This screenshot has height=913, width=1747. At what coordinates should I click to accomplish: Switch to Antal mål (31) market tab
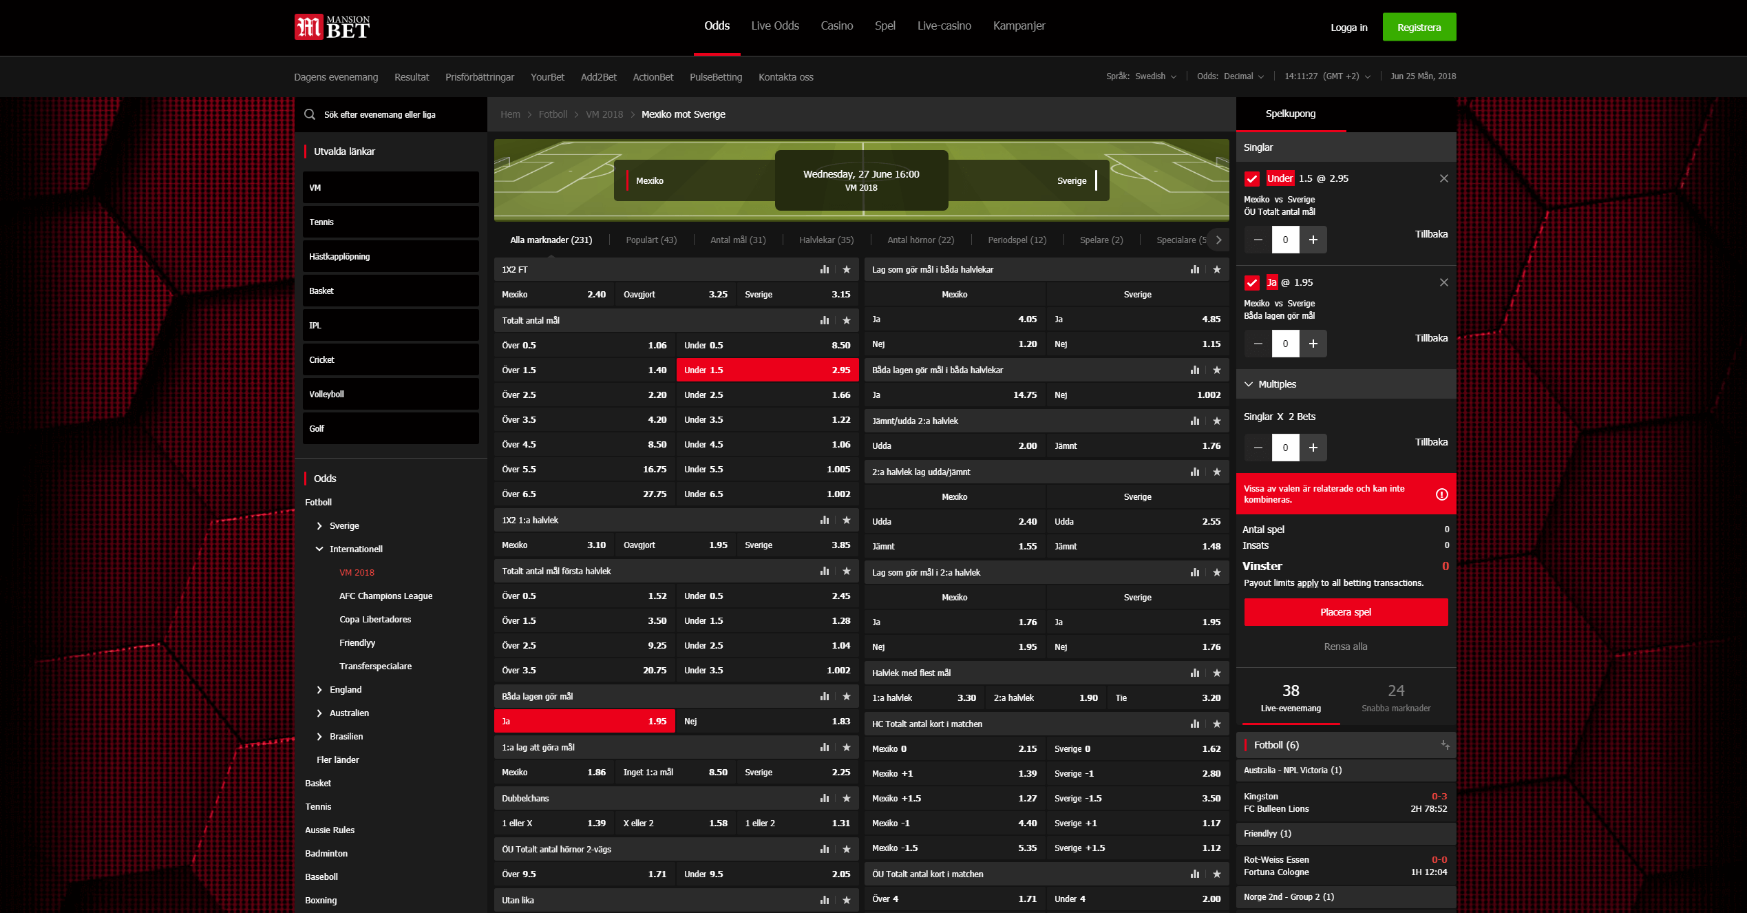coord(738,240)
